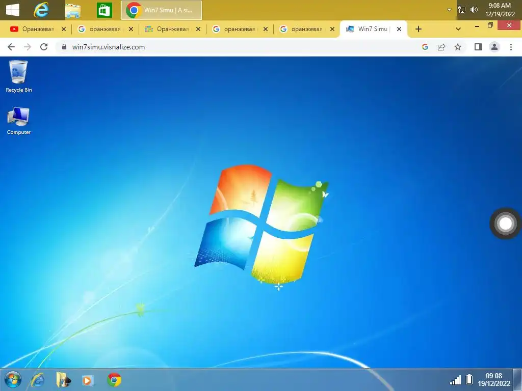This screenshot has height=391, width=522.
Task: Open the Win7 taskbar file explorer folder
Action: click(63, 380)
